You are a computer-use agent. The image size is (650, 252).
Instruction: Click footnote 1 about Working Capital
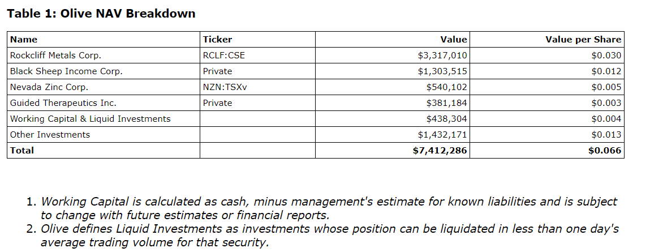point(328,208)
